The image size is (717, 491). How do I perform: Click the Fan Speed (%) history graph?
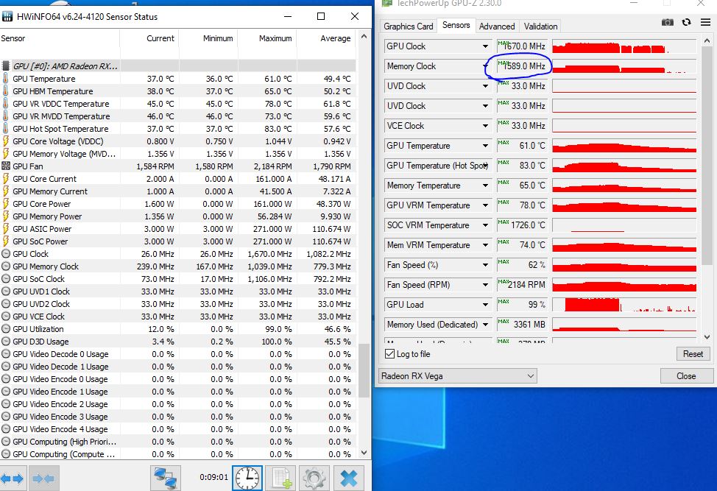(624, 265)
